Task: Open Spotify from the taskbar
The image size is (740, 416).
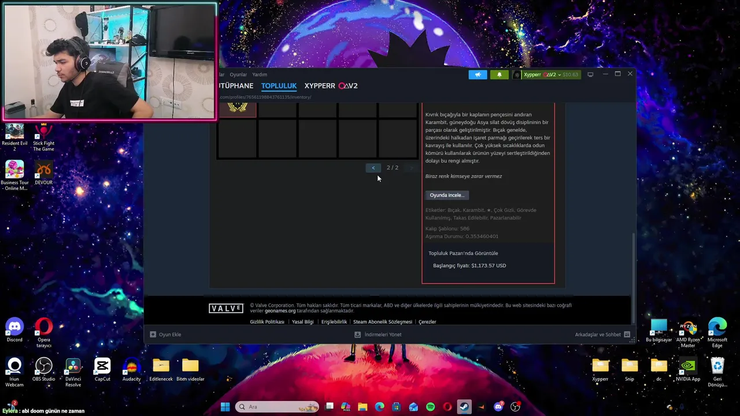Action: pos(430,407)
